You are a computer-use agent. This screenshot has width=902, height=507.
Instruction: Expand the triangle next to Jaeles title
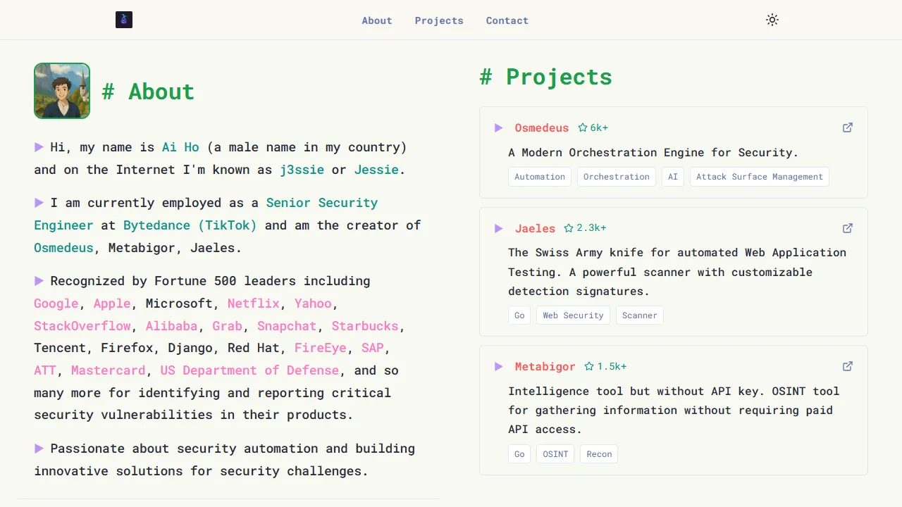click(499, 228)
